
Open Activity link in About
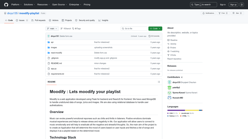172,44
